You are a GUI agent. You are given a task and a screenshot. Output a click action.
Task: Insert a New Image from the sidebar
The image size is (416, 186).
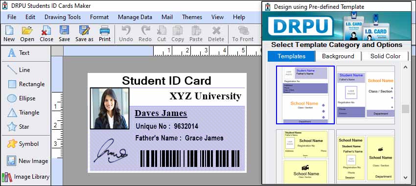pos(27,161)
